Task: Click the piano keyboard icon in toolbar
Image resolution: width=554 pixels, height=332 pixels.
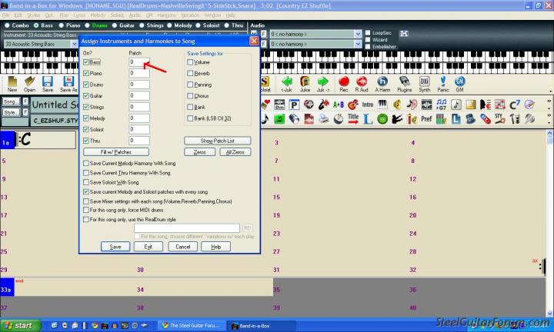Action: click(382, 105)
